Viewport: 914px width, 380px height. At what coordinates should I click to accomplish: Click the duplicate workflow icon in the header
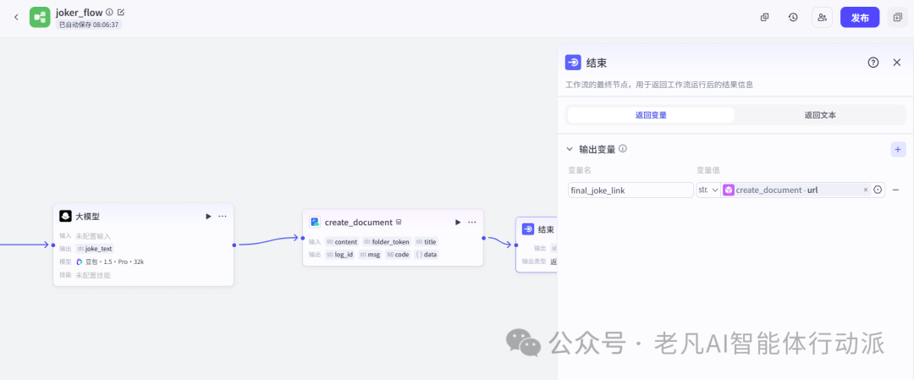tap(765, 18)
